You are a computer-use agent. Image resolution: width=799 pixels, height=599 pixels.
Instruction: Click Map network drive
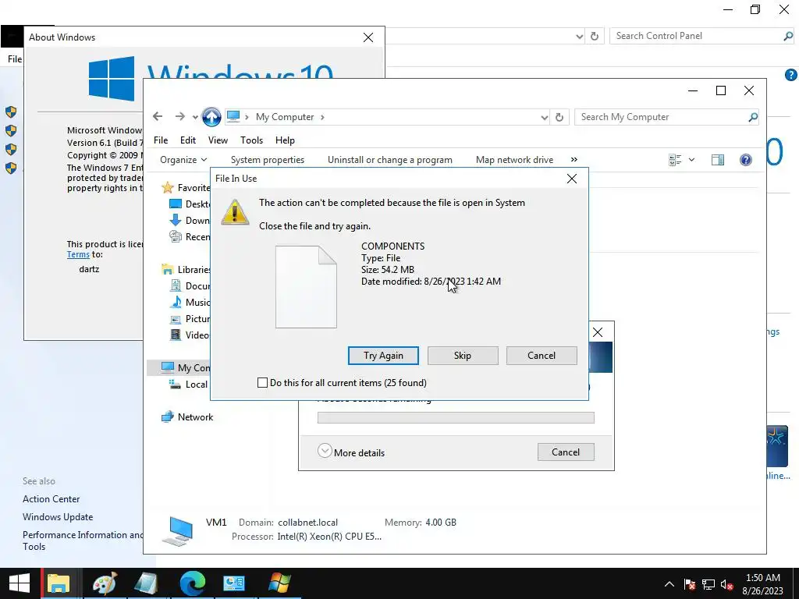515,160
